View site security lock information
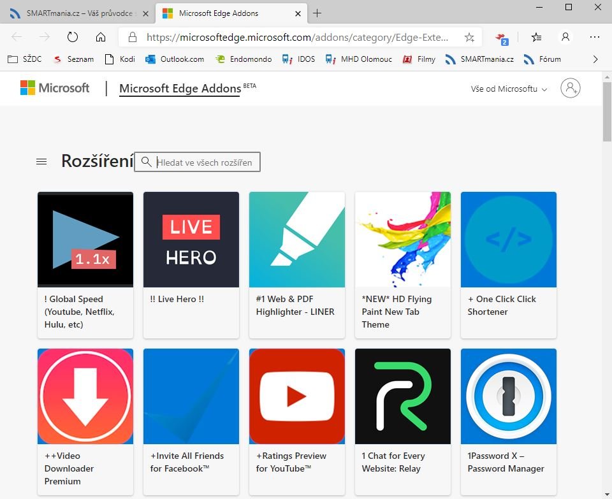Image resolution: width=612 pixels, height=499 pixels. 133,37
